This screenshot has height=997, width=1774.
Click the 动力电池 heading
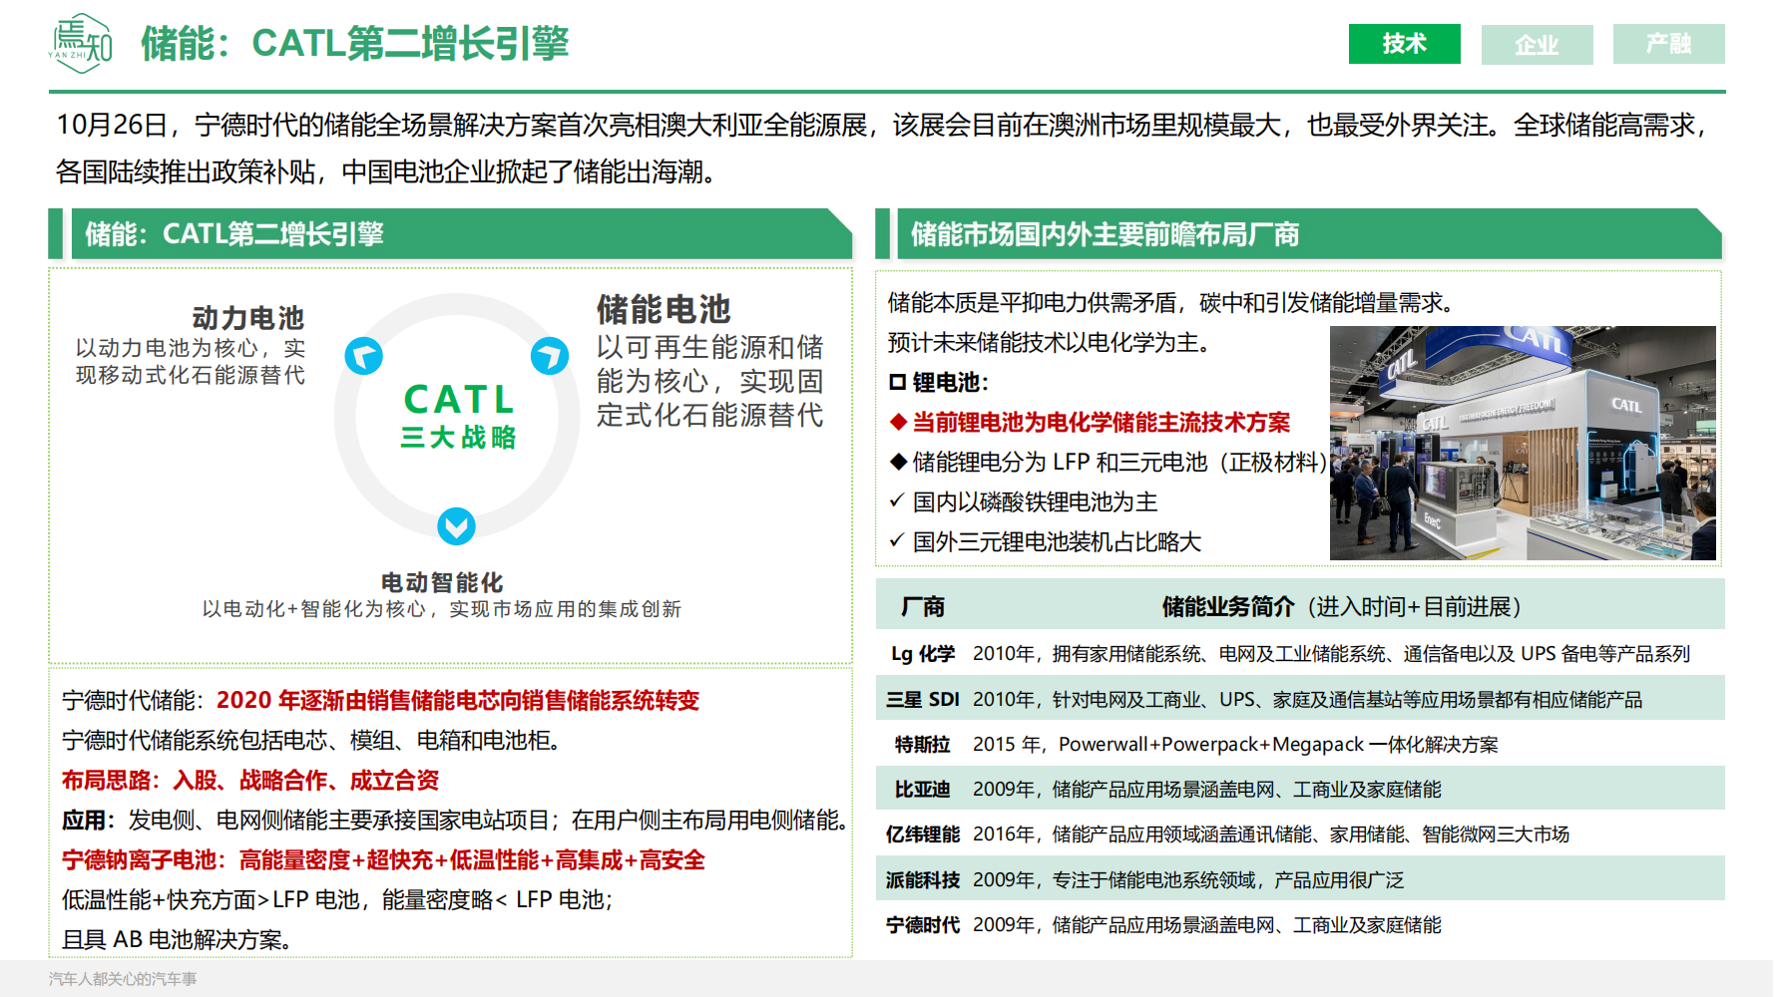pyautogui.click(x=248, y=318)
